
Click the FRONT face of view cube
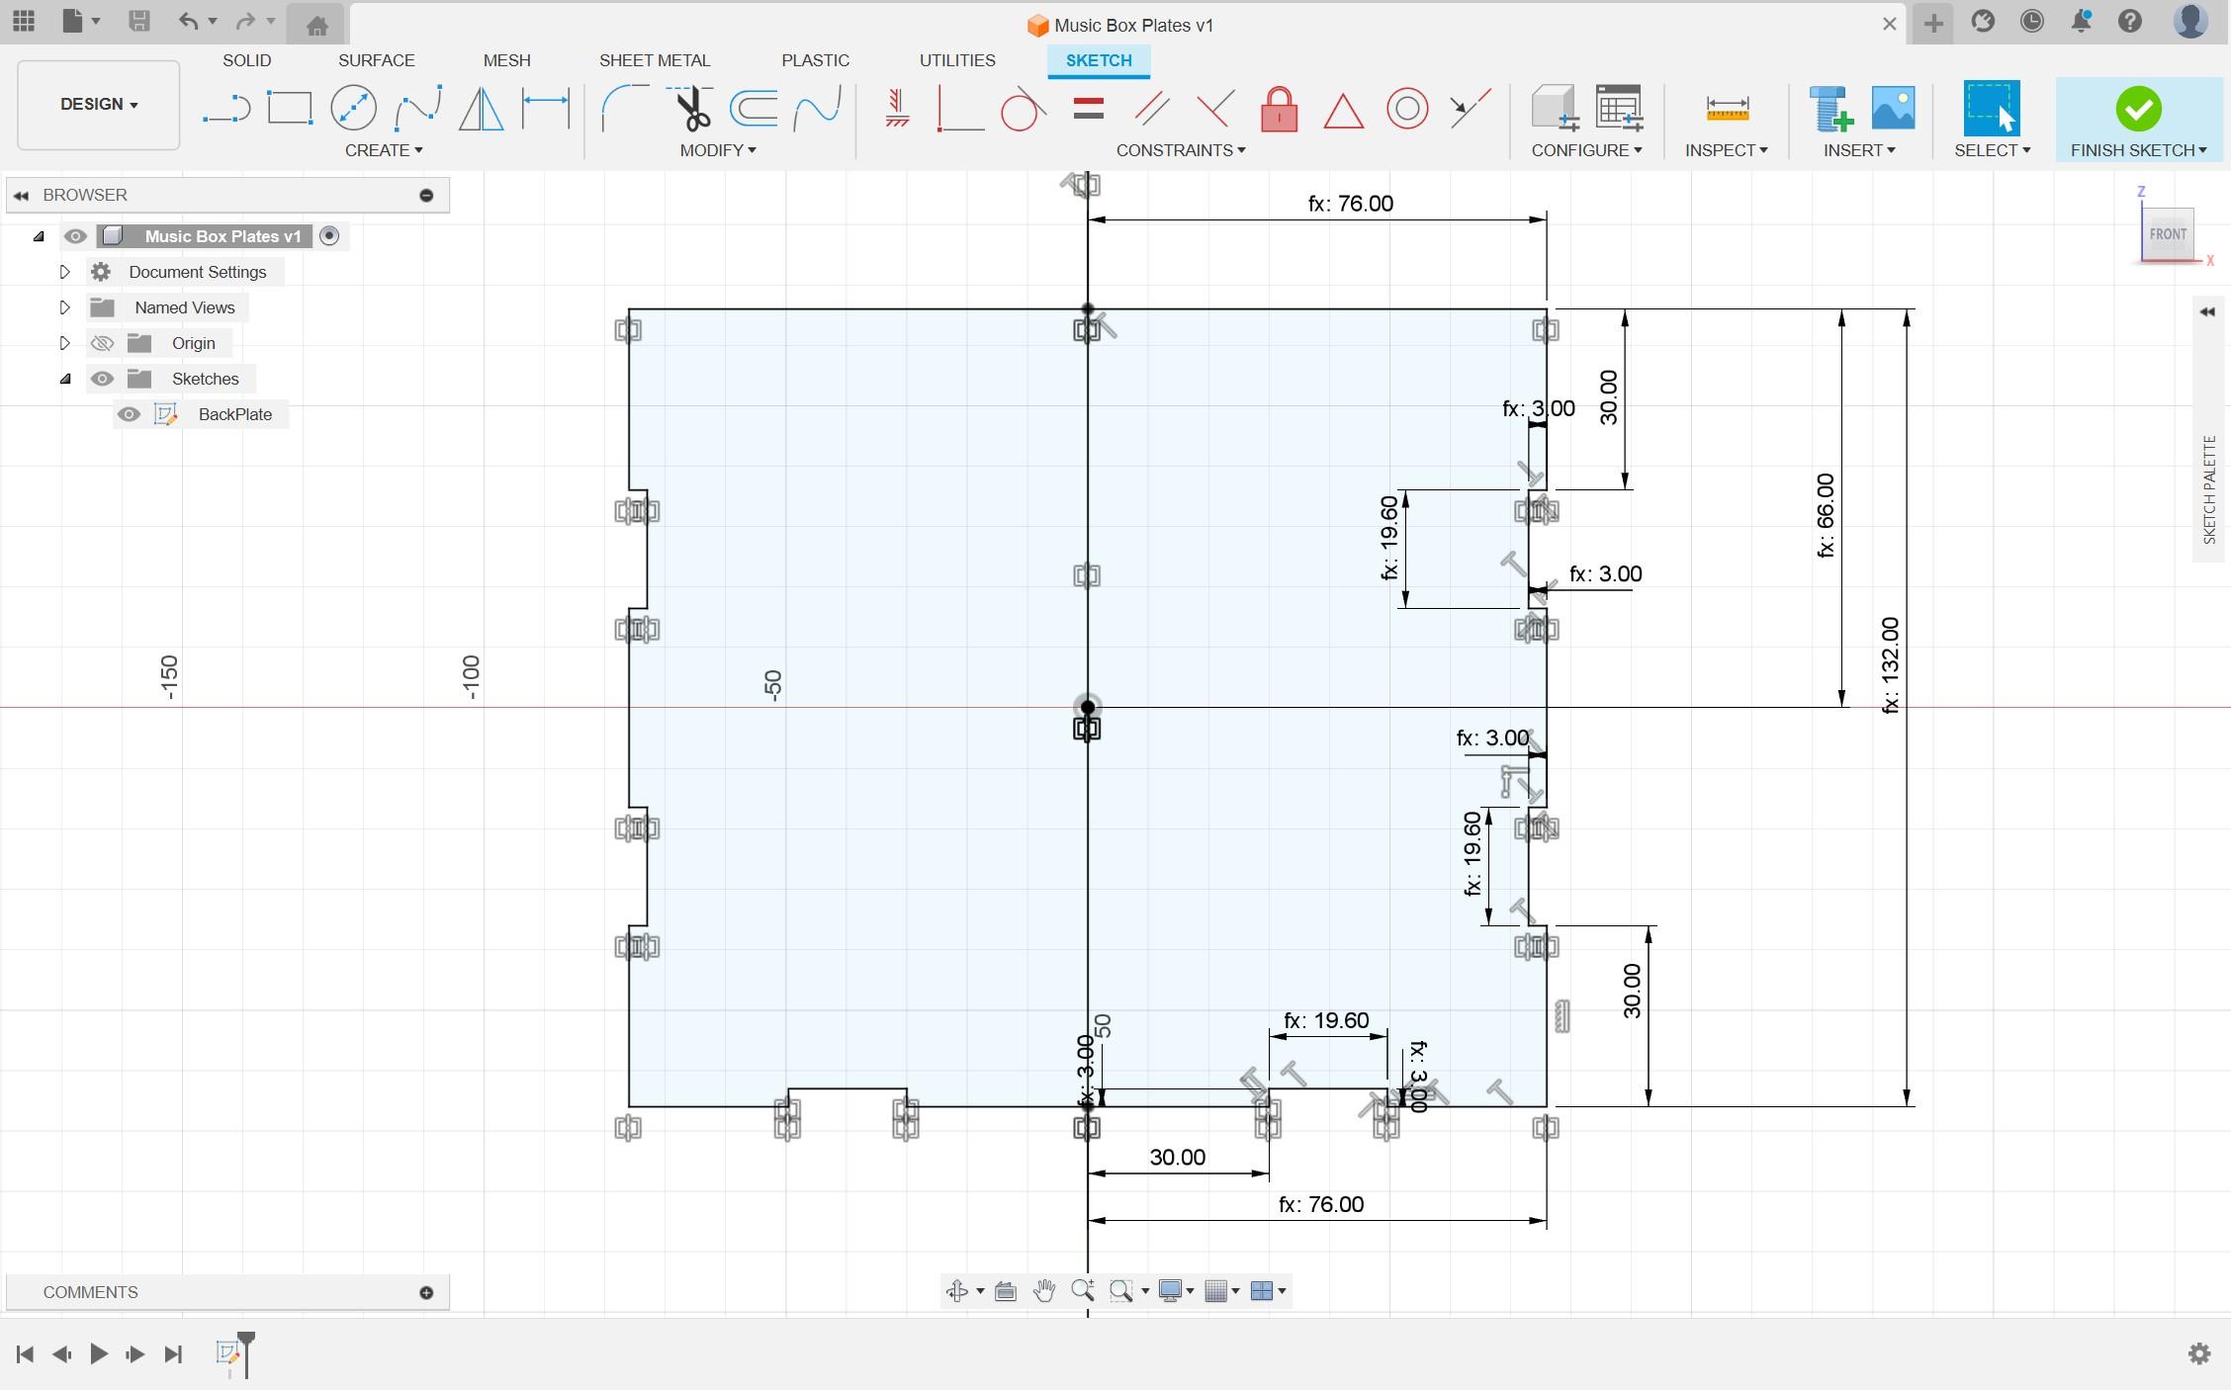click(x=2167, y=234)
